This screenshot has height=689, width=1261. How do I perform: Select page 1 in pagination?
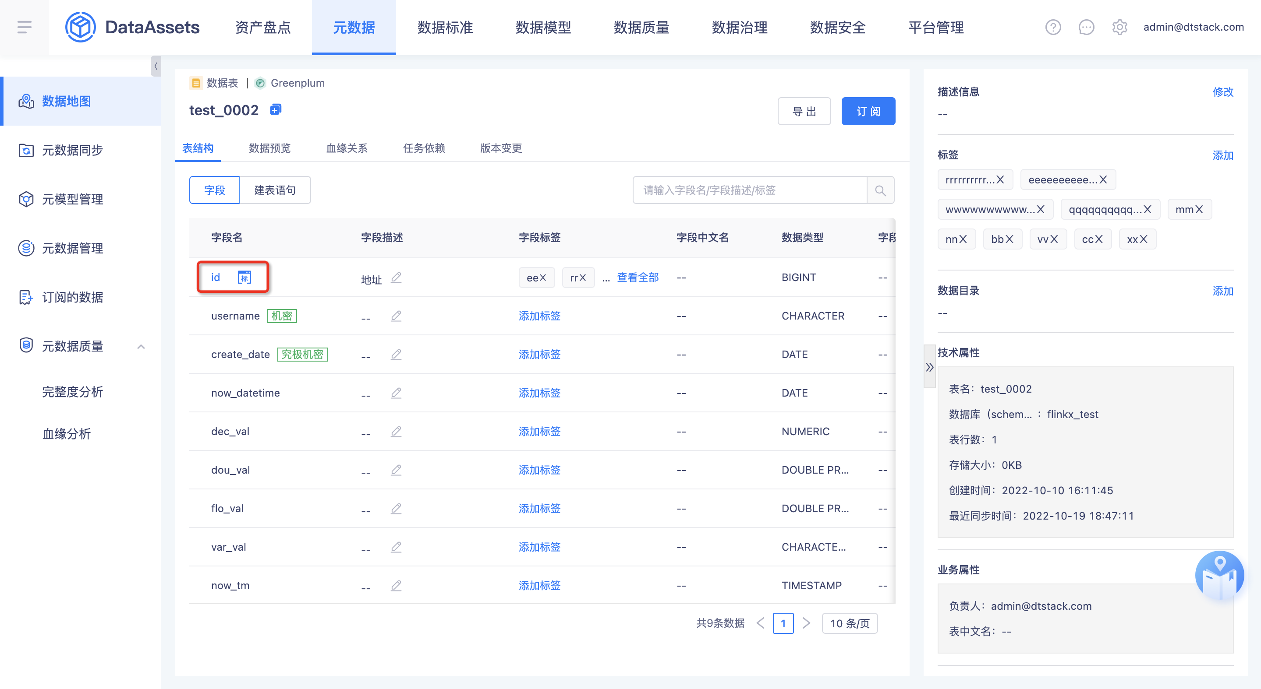[783, 623]
